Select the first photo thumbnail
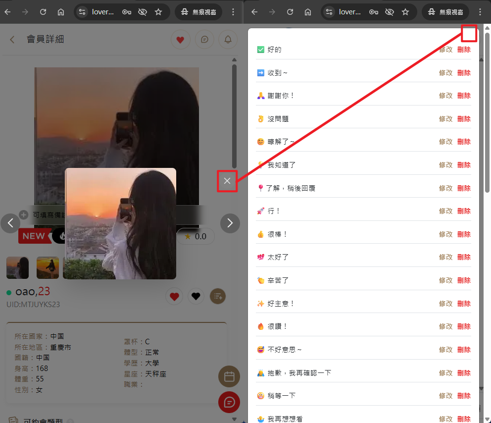491x423 pixels. pos(17,267)
